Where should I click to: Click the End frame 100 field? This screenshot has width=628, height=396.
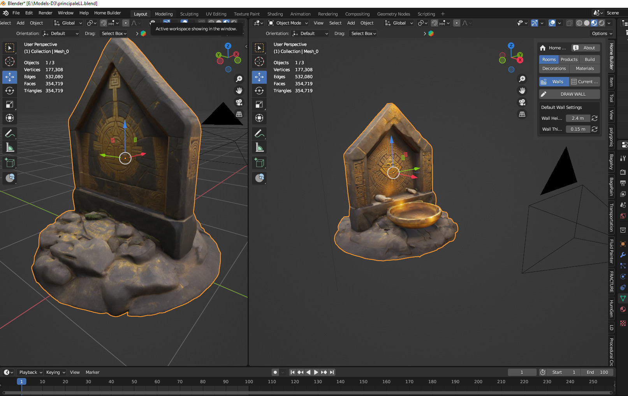coord(597,372)
